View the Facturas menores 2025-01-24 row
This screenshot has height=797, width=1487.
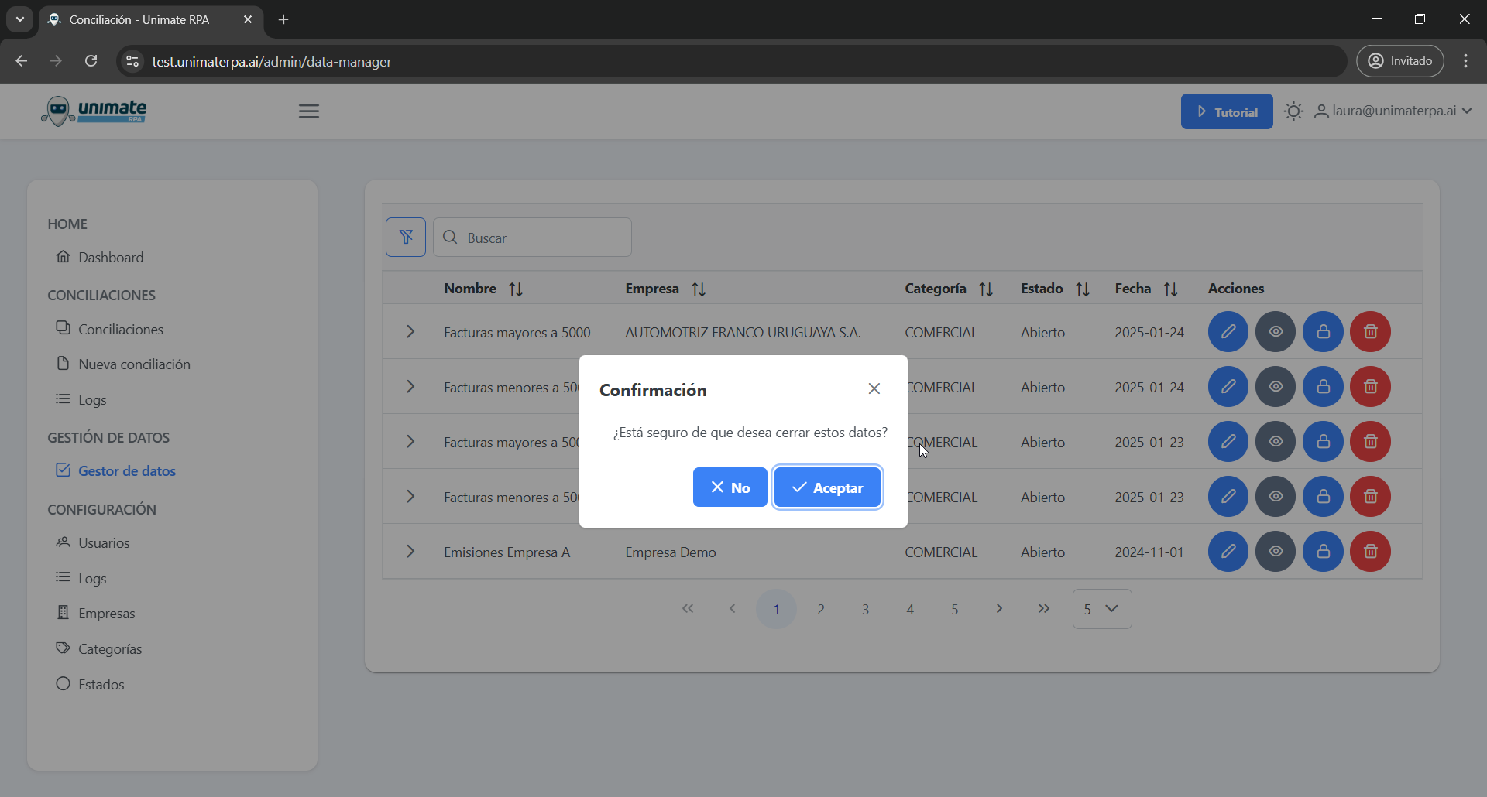[x=1276, y=387]
